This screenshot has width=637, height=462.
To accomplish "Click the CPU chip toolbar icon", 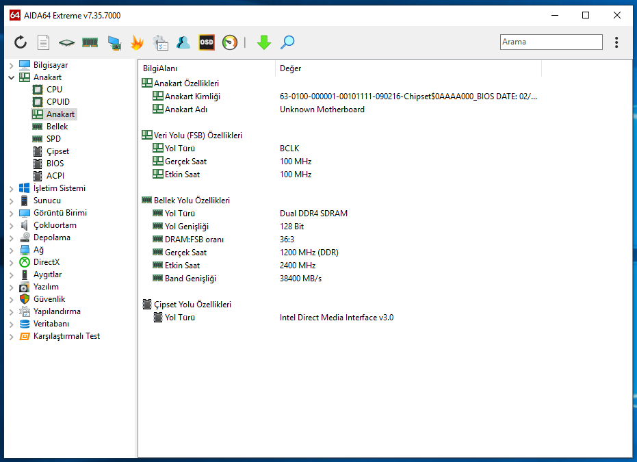I will click(x=66, y=42).
